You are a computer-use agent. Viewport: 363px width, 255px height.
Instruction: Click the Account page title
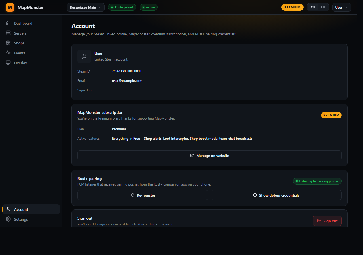click(x=83, y=26)
